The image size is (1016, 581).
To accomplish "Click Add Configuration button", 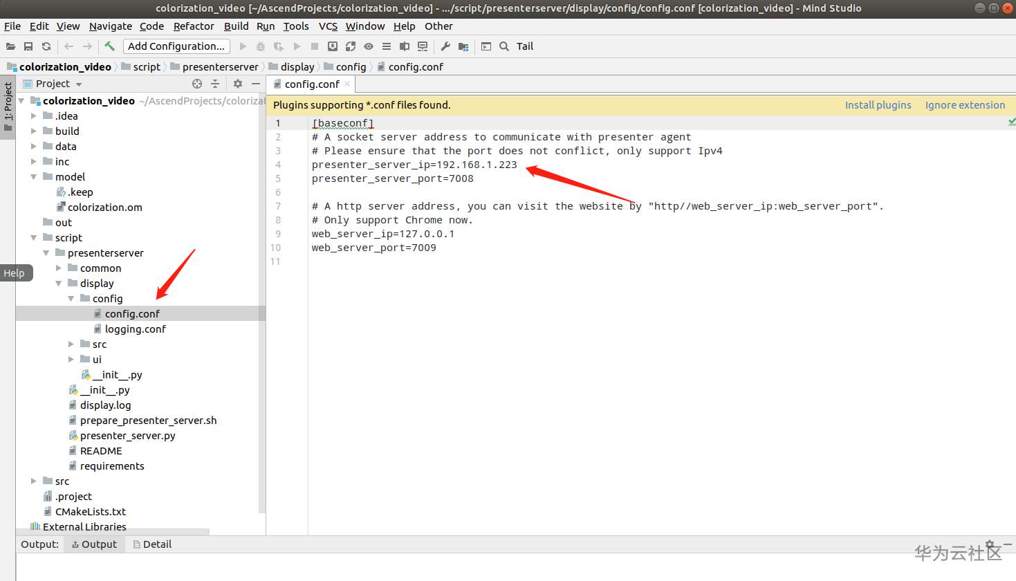I will (x=176, y=46).
